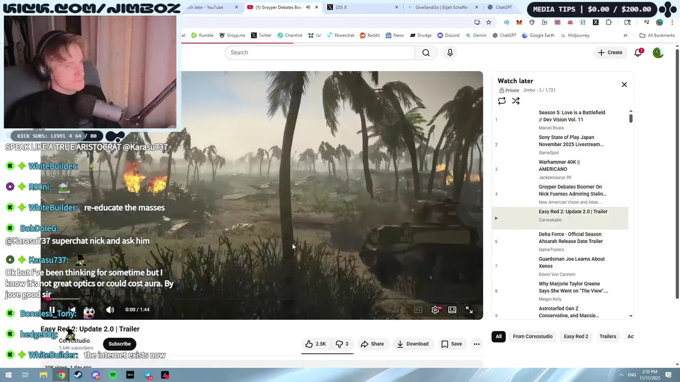
Task: Pause the video playback
Action: pyautogui.click(x=52, y=310)
